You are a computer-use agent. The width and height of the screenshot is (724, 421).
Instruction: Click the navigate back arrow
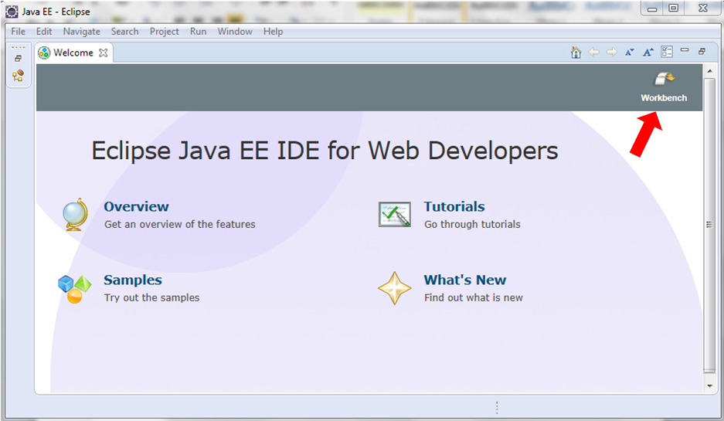coord(593,53)
